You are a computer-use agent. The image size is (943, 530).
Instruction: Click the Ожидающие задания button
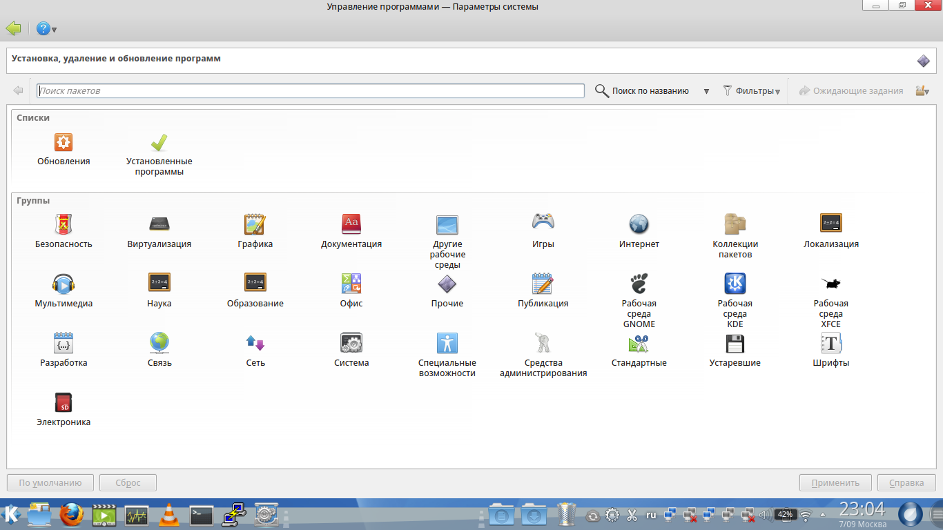851,91
